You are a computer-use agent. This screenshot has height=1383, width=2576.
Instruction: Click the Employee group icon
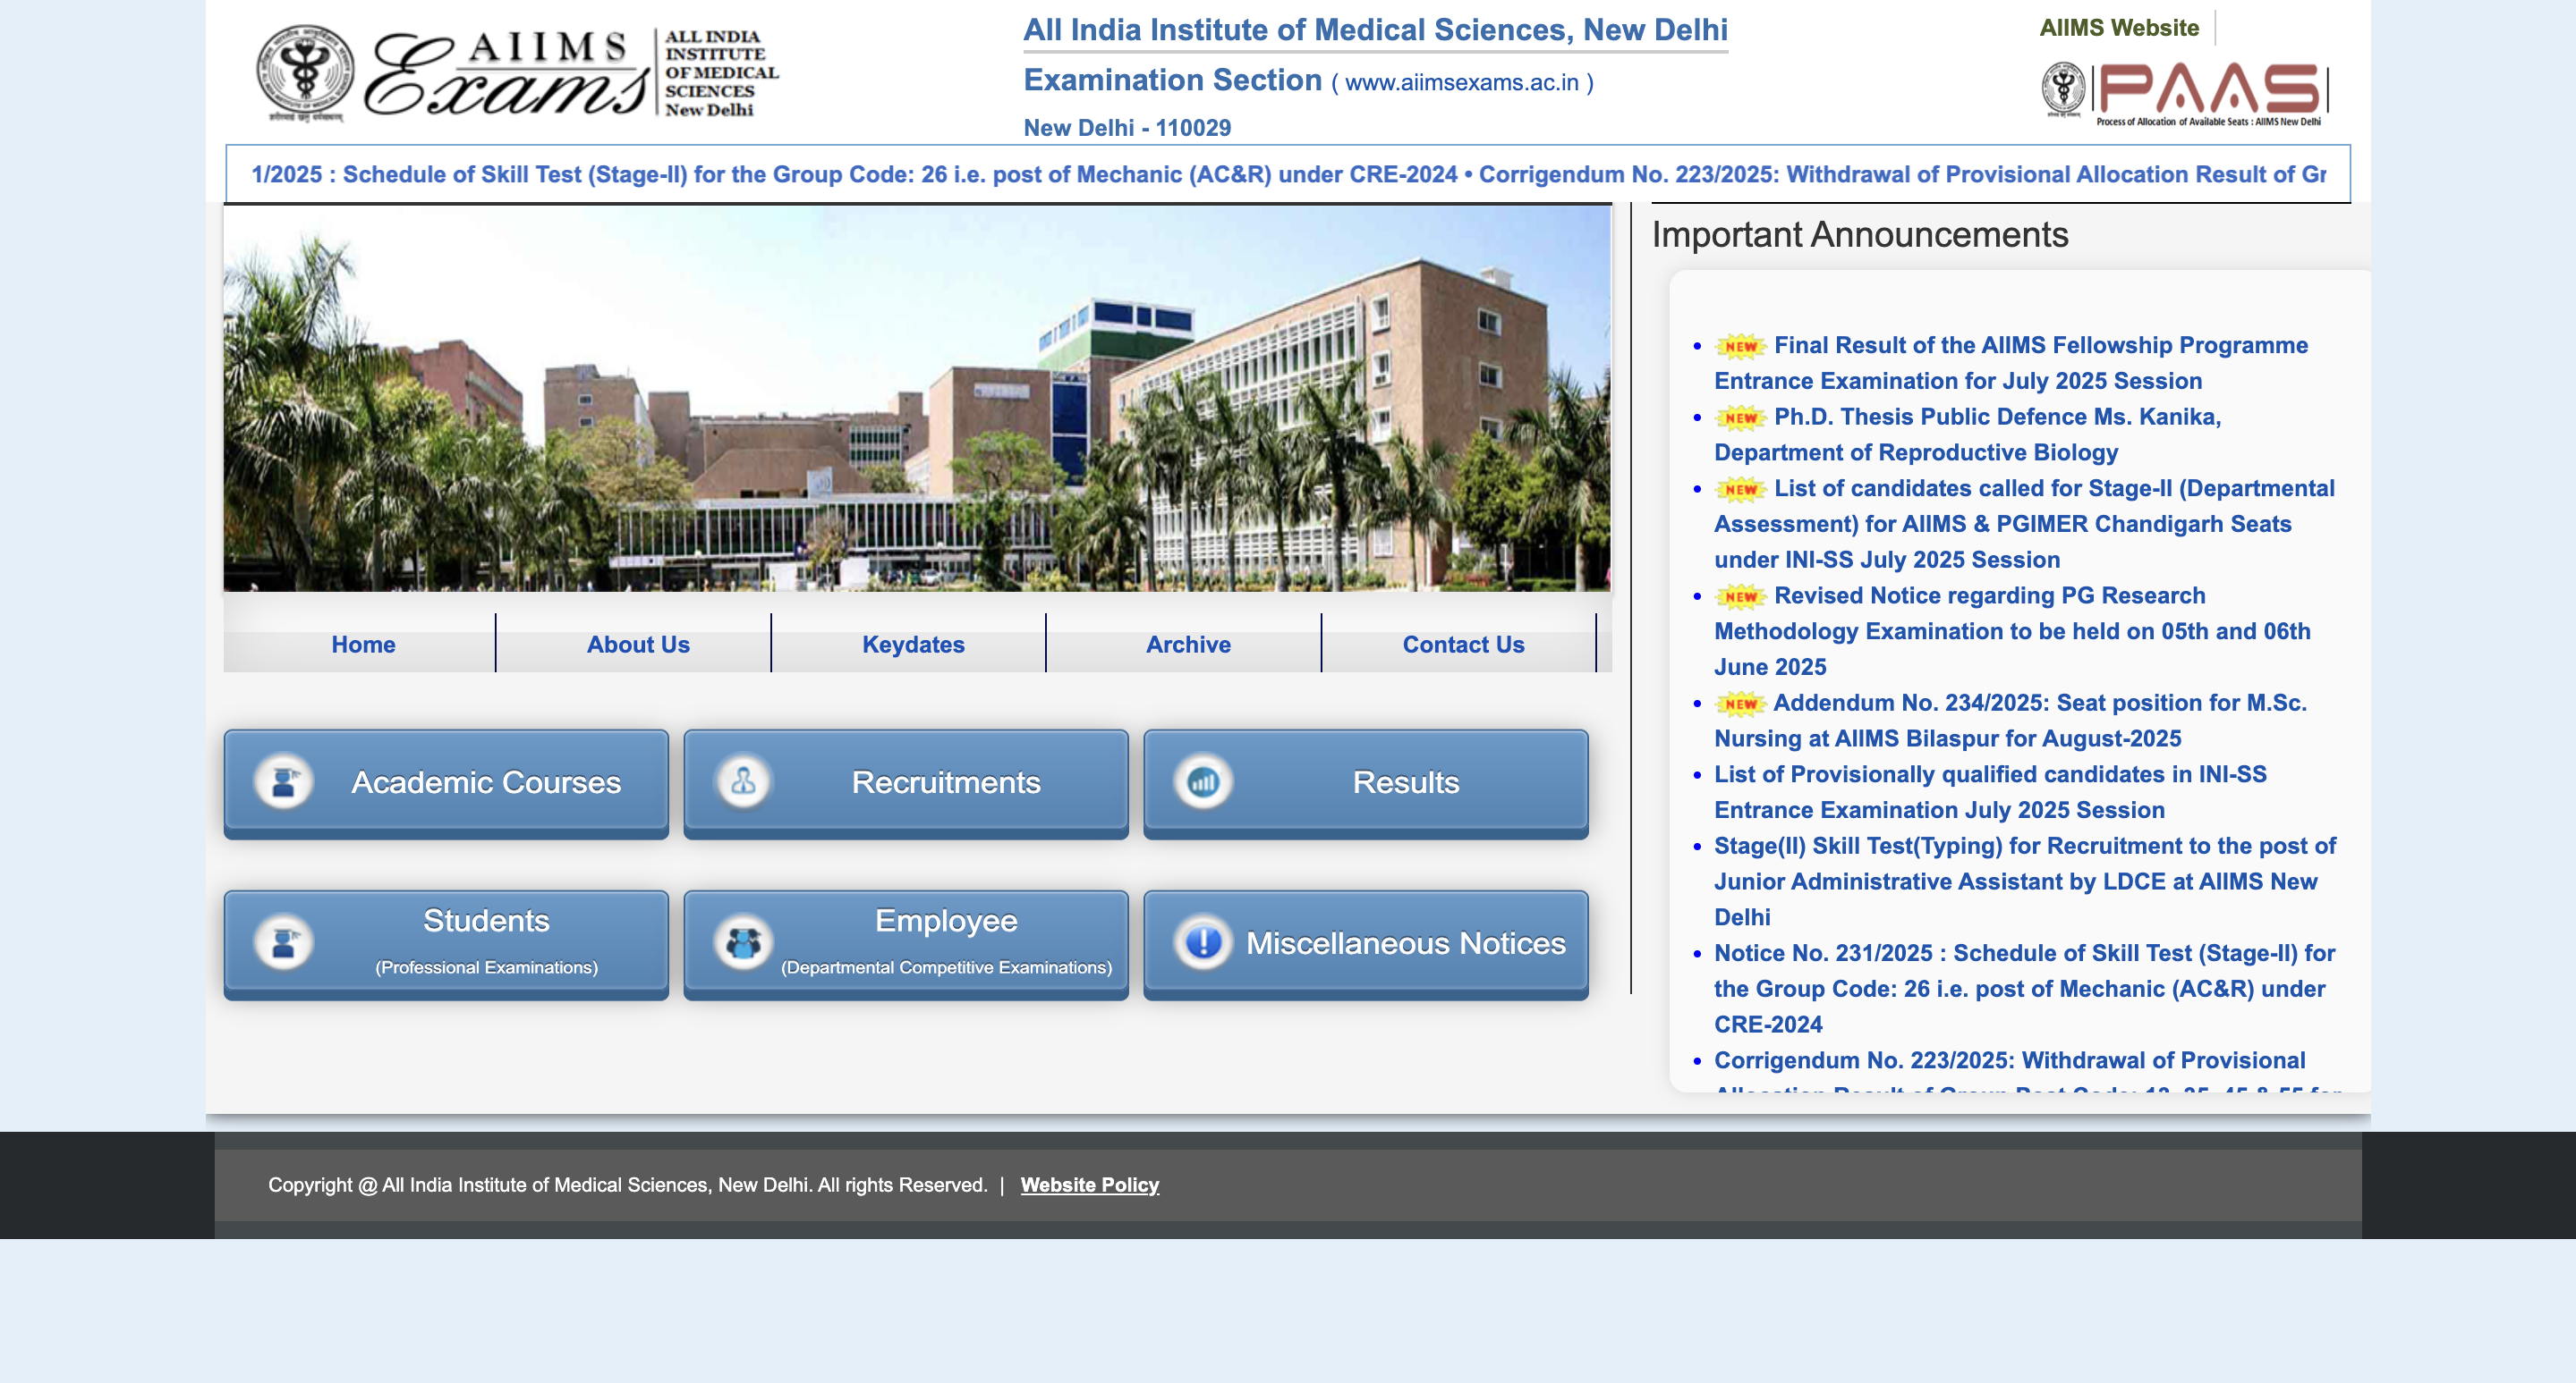(x=743, y=942)
